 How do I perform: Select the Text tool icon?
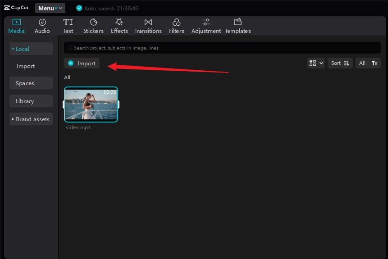coord(68,23)
